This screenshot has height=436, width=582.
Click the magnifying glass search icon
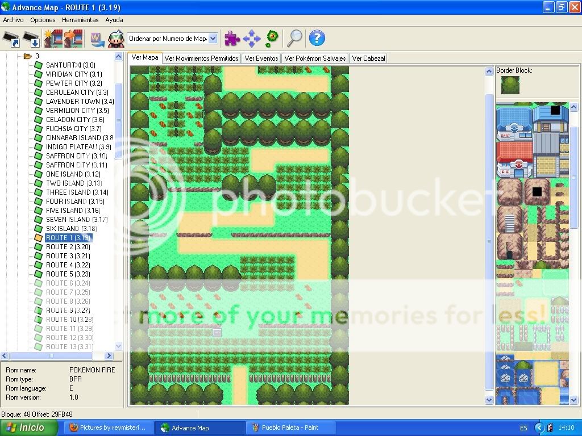295,38
